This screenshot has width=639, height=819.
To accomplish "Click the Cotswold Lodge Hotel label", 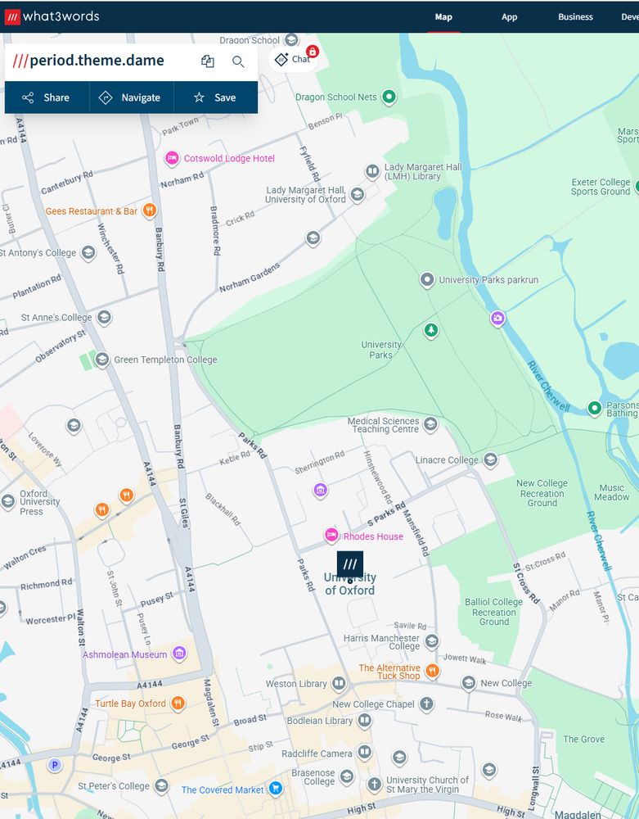I will tap(229, 158).
